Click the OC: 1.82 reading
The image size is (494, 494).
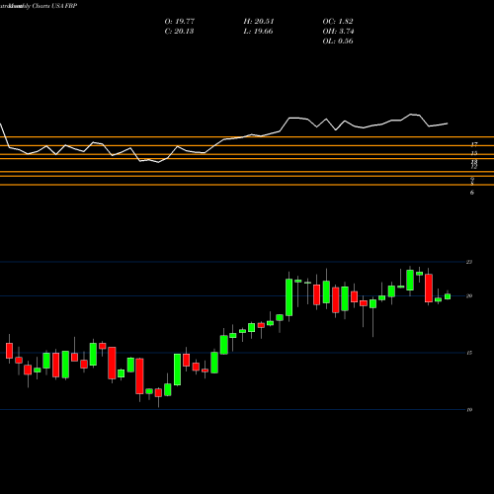point(338,22)
